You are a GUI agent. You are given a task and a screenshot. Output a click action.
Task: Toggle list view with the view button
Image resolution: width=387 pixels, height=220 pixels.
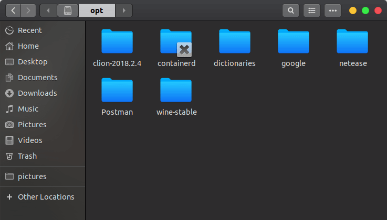pos(312,10)
